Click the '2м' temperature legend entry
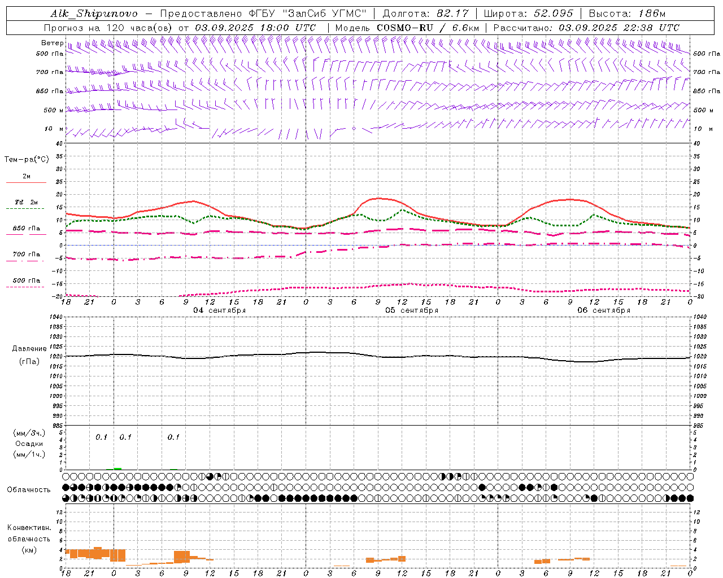This screenshot has height=578, width=723. 27,177
